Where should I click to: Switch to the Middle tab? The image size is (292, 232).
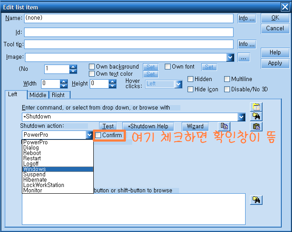(38, 95)
